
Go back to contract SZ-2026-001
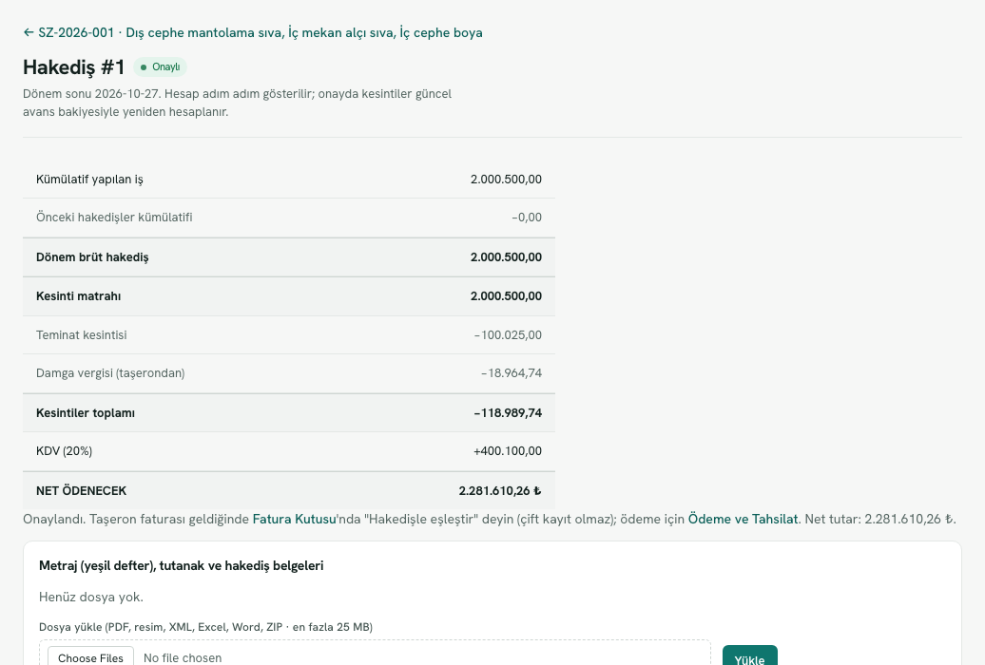point(253,32)
